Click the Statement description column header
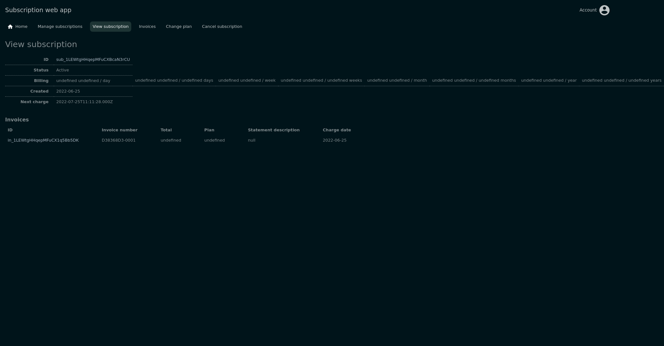Viewport: 664px width, 346px height. (273, 130)
